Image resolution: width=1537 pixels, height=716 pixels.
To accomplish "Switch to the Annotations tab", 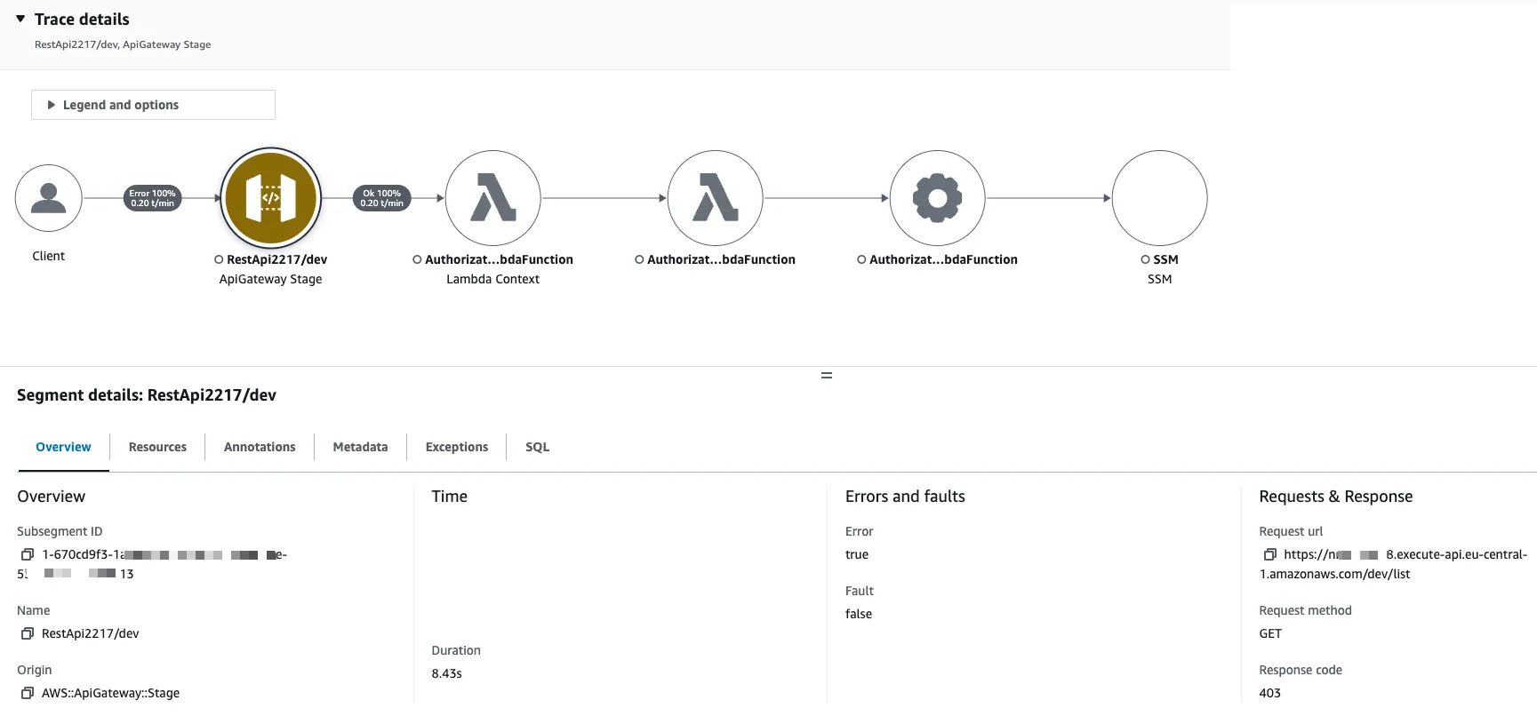I will tap(260, 447).
